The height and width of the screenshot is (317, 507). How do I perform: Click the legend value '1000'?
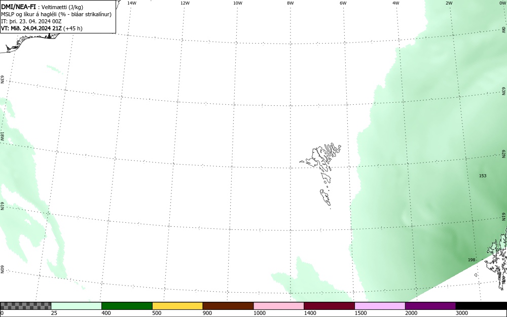click(x=259, y=313)
